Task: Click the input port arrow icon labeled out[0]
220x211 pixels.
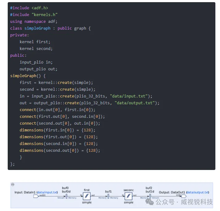Action: coord(36,196)
